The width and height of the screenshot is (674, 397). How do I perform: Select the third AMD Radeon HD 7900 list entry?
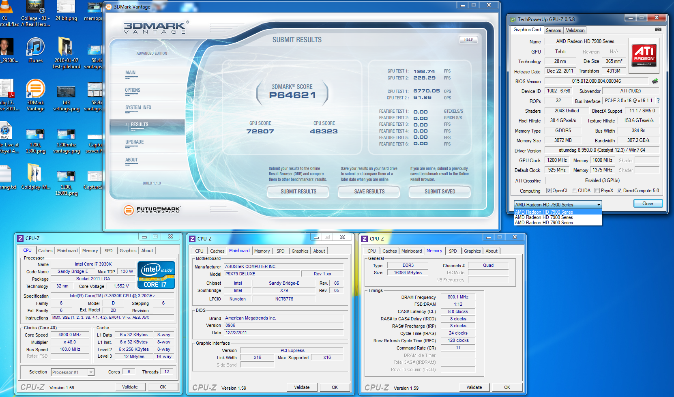558,223
